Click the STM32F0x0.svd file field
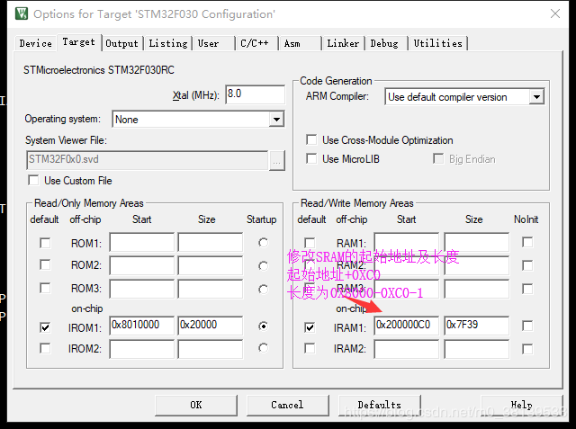 coord(148,159)
